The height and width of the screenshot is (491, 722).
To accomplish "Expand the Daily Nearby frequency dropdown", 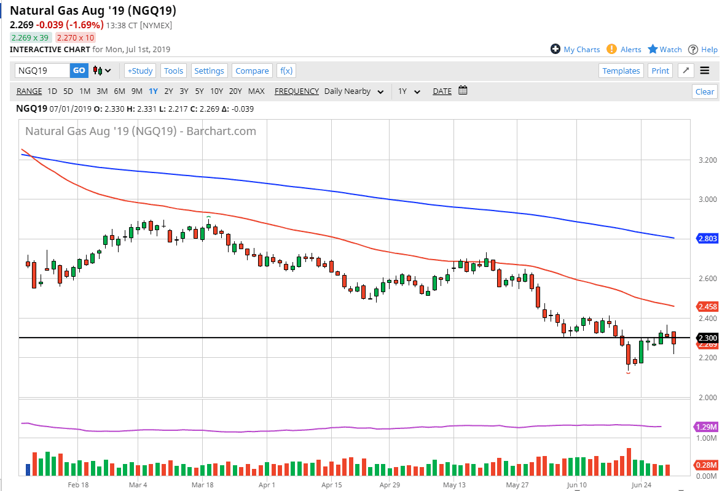I will point(353,91).
